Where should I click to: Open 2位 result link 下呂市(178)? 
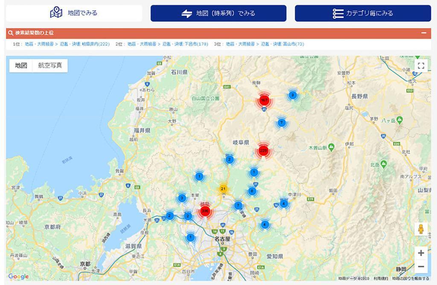(x=195, y=44)
